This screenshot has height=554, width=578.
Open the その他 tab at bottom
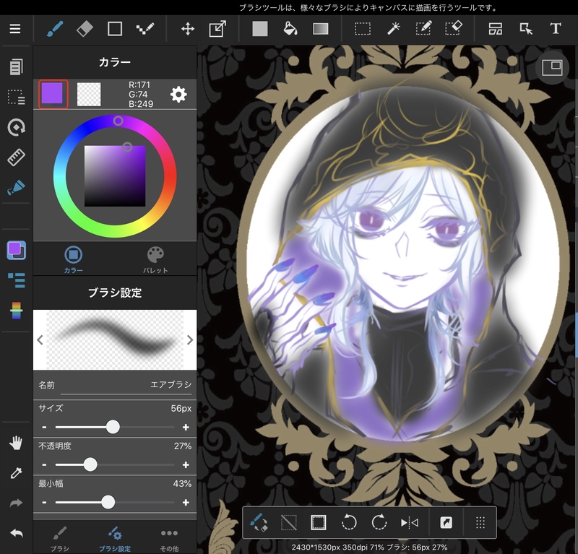169,539
